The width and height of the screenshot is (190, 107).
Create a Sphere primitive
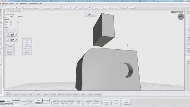96,100
